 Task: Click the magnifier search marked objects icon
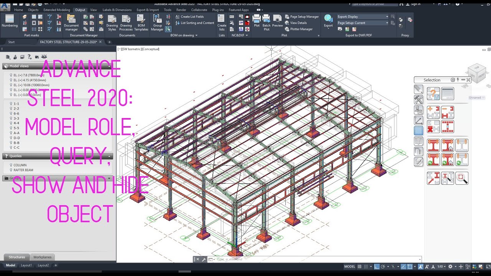coord(448,178)
